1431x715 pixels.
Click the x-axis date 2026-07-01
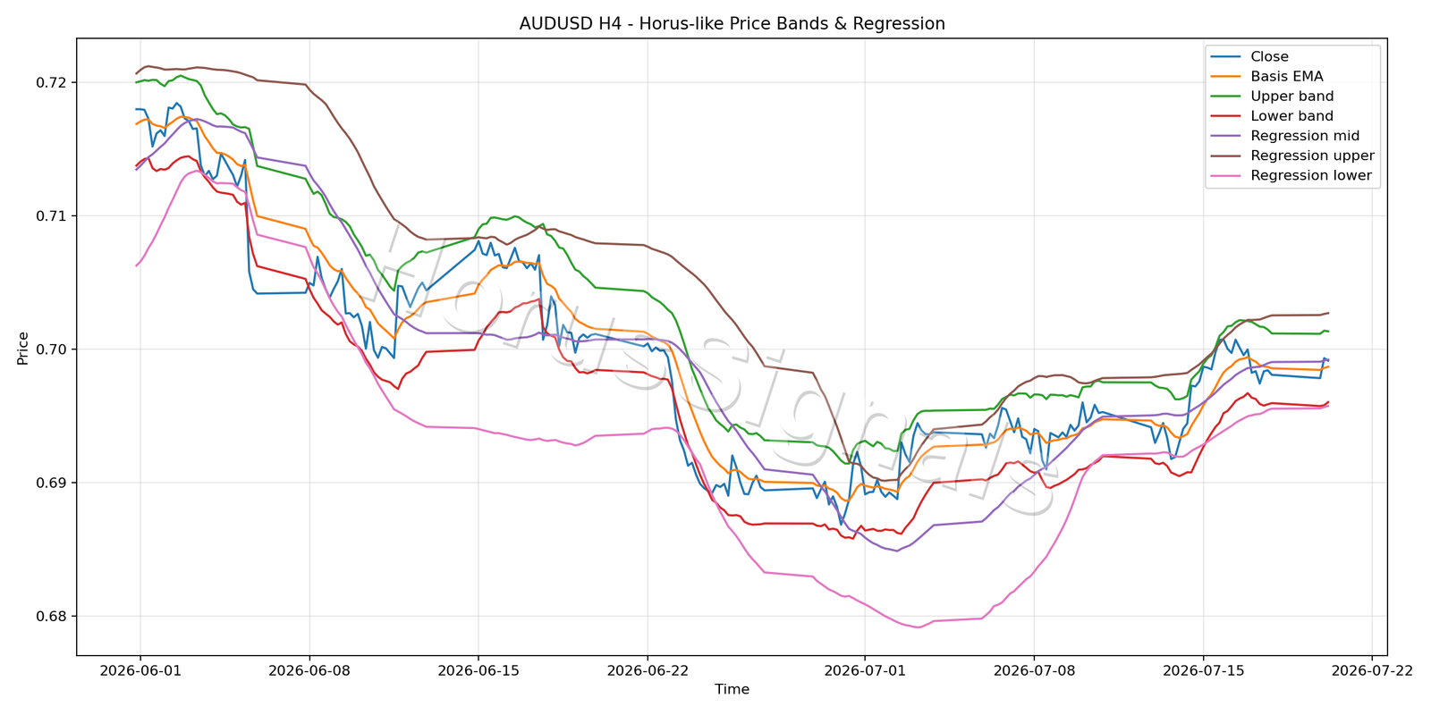[x=864, y=670]
